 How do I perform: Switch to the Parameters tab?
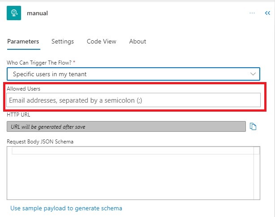(23, 41)
